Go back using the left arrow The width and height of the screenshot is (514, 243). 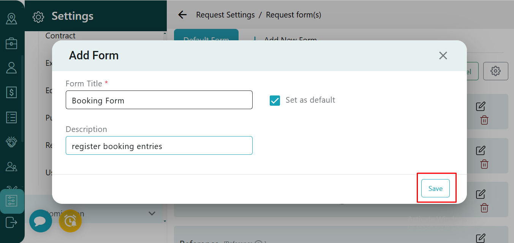[183, 15]
